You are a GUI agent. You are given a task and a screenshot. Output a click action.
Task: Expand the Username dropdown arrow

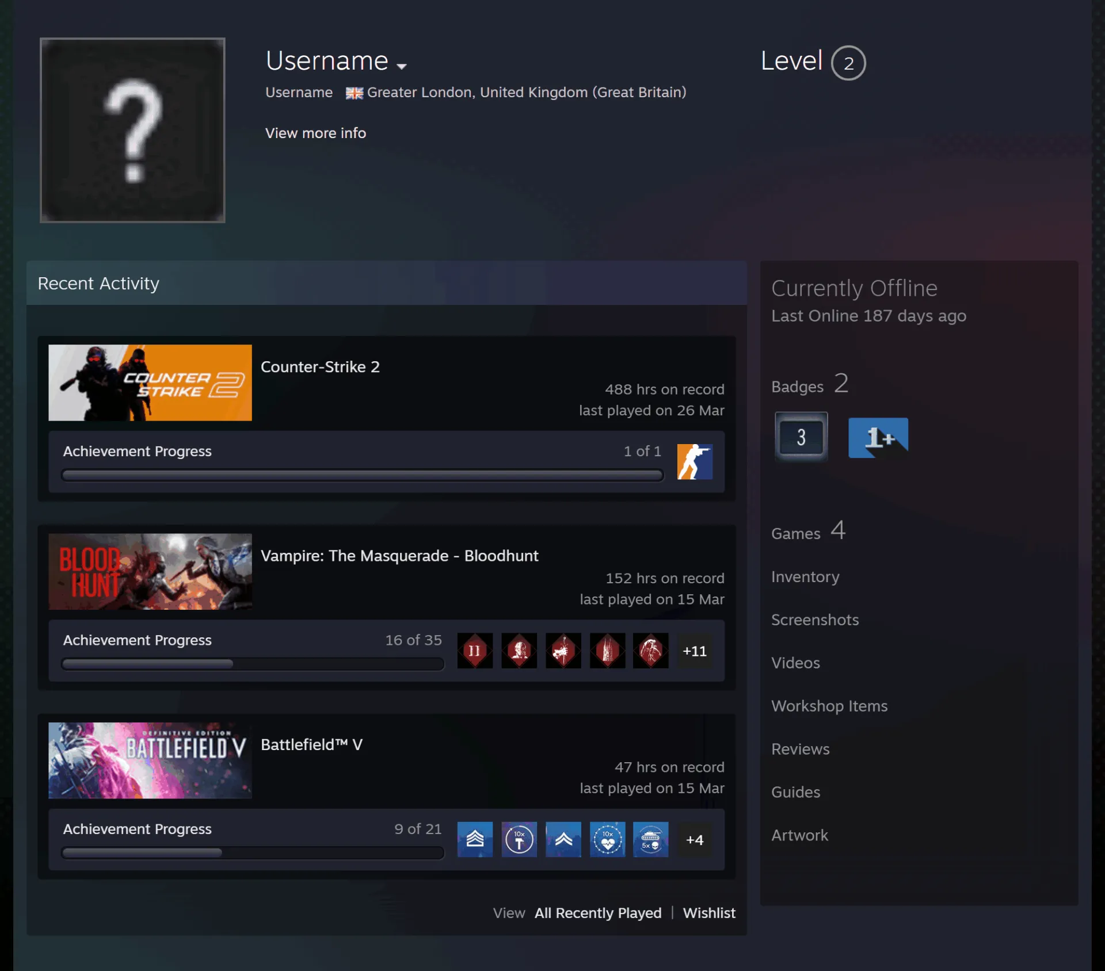pos(402,66)
